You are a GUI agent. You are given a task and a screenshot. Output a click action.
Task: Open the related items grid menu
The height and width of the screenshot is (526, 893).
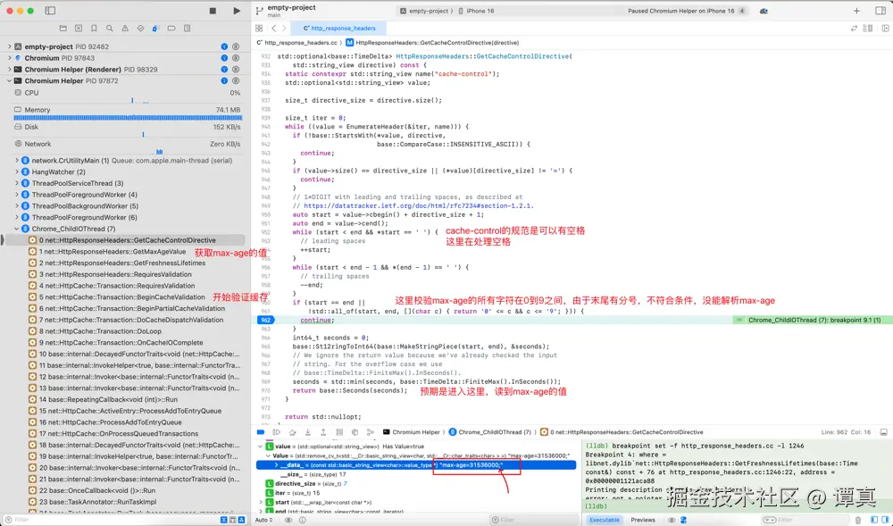(x=259, y=28)
